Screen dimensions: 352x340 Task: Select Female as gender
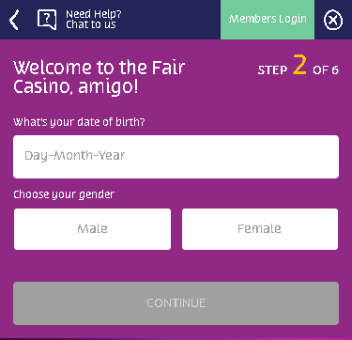click(260, 229)
